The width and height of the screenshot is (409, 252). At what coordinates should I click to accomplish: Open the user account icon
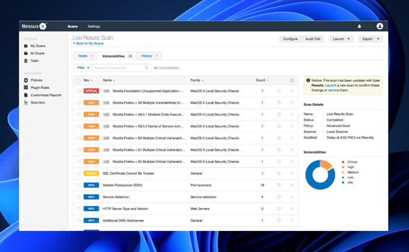[380, 26]
